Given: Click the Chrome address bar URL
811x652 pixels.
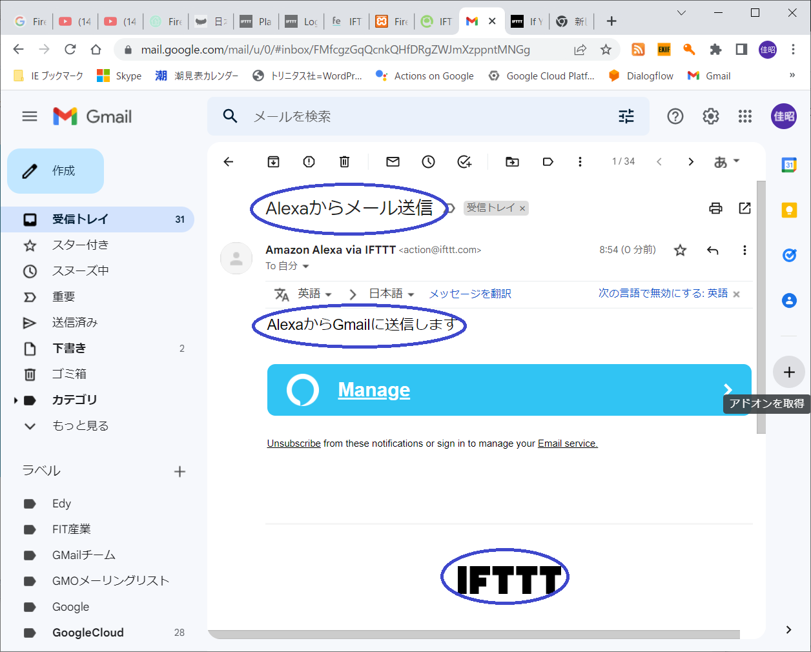Looking at the screenshot, I should (336, 50).
